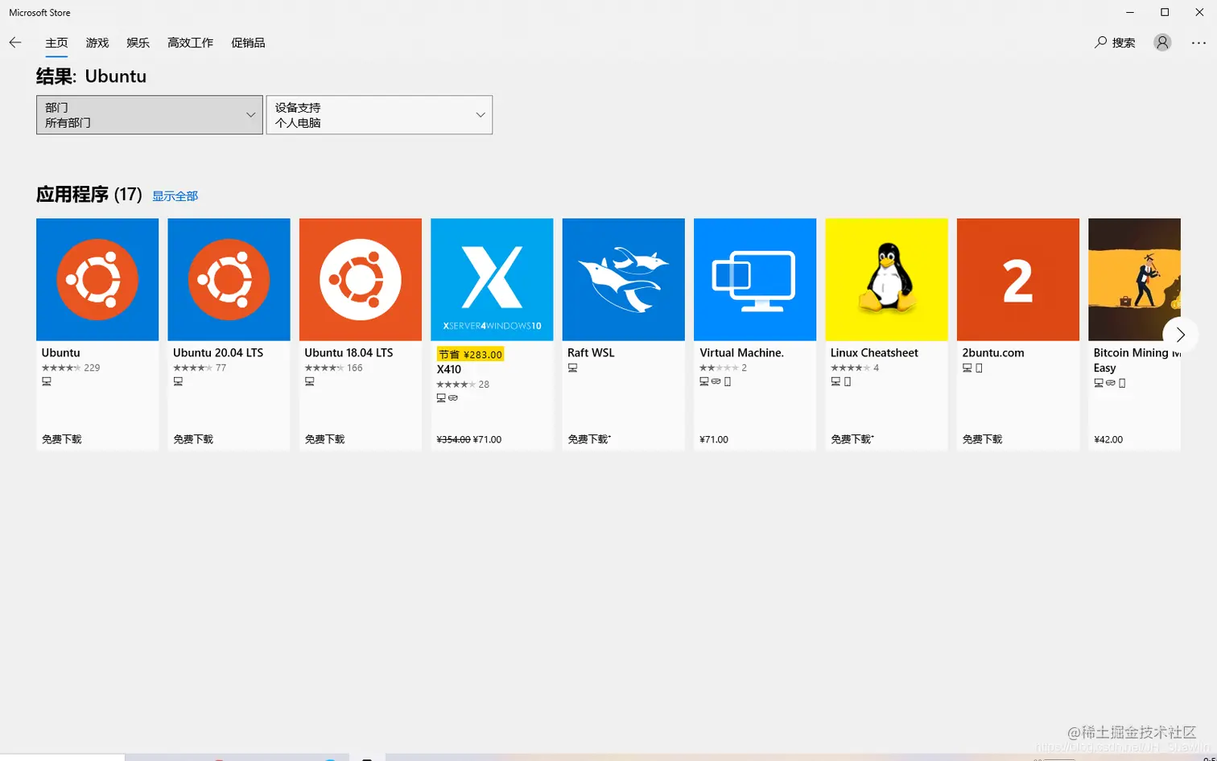Select the 2buntu.com title
The width and height of the screenshot is (1217, 761).
pos(993,352)
